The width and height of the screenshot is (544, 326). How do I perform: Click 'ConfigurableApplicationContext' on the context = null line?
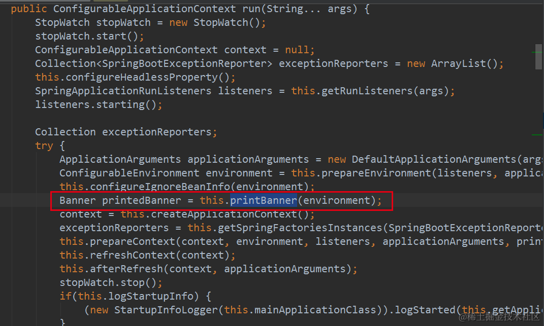point(126,50)
